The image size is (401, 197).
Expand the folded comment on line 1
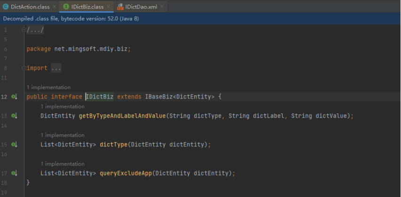[24, 30]
